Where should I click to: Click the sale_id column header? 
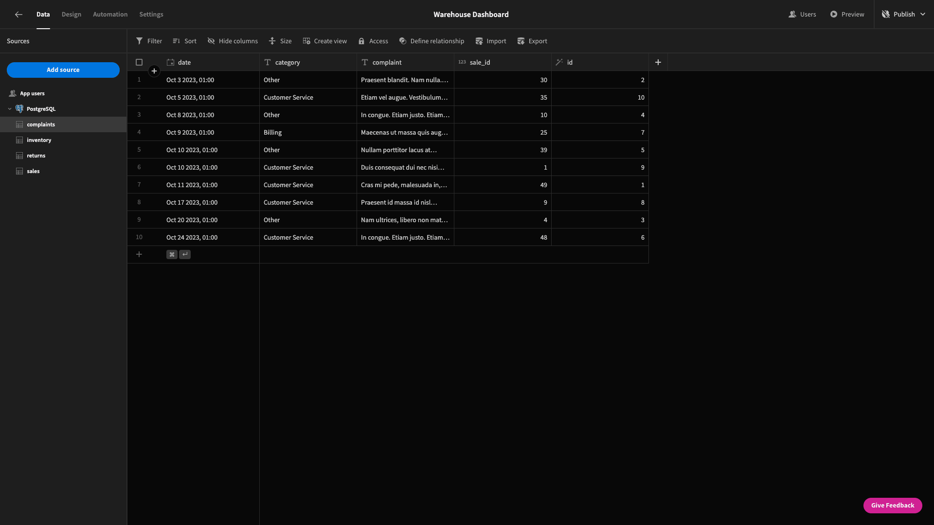pyautogui.click(x=503, y=62)
